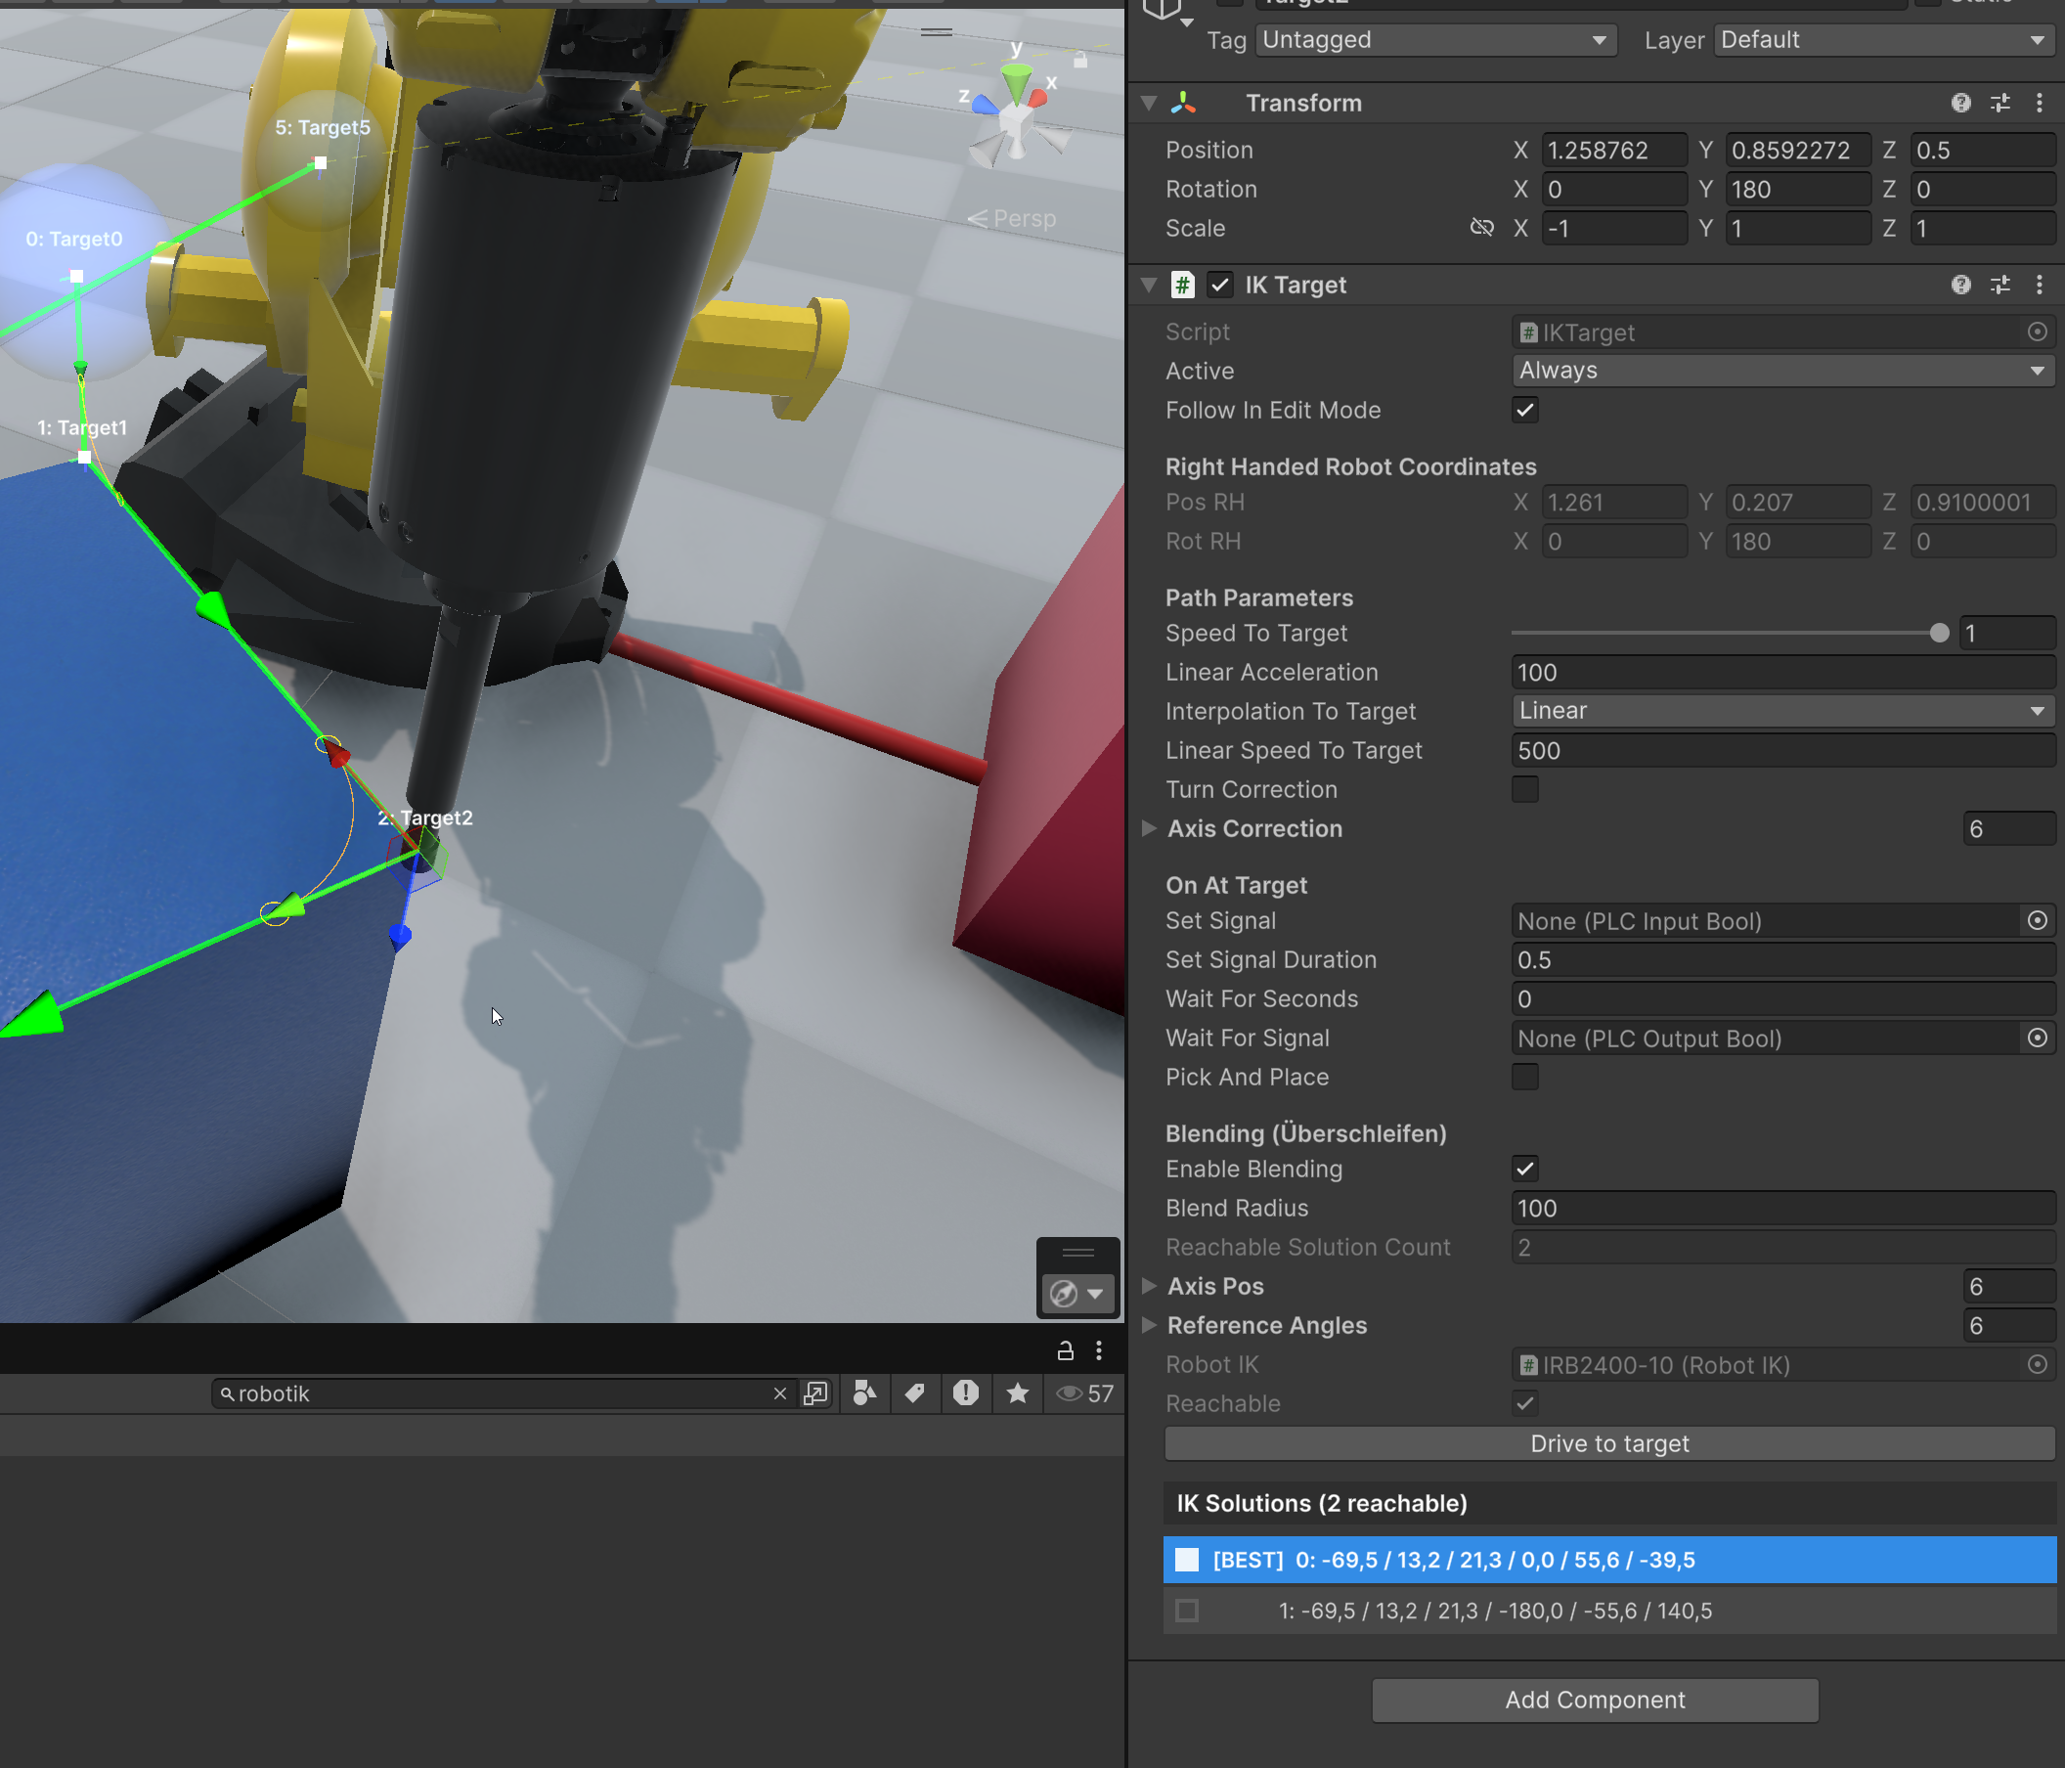Enable the Pick And Place checkbox
Screen dimensions: 2065x1768
pos(1525,1078)
